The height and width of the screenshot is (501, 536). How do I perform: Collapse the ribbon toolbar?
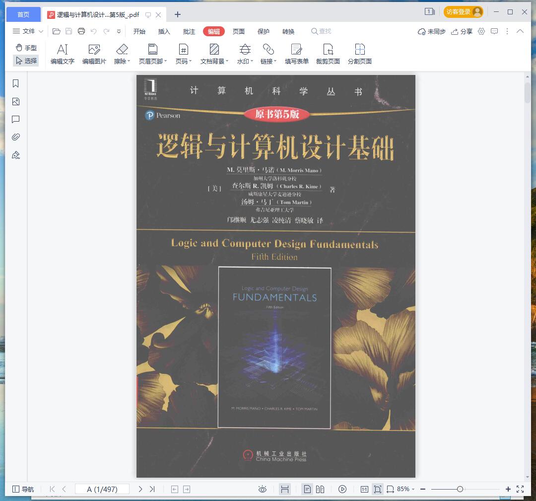click(520, 31)
